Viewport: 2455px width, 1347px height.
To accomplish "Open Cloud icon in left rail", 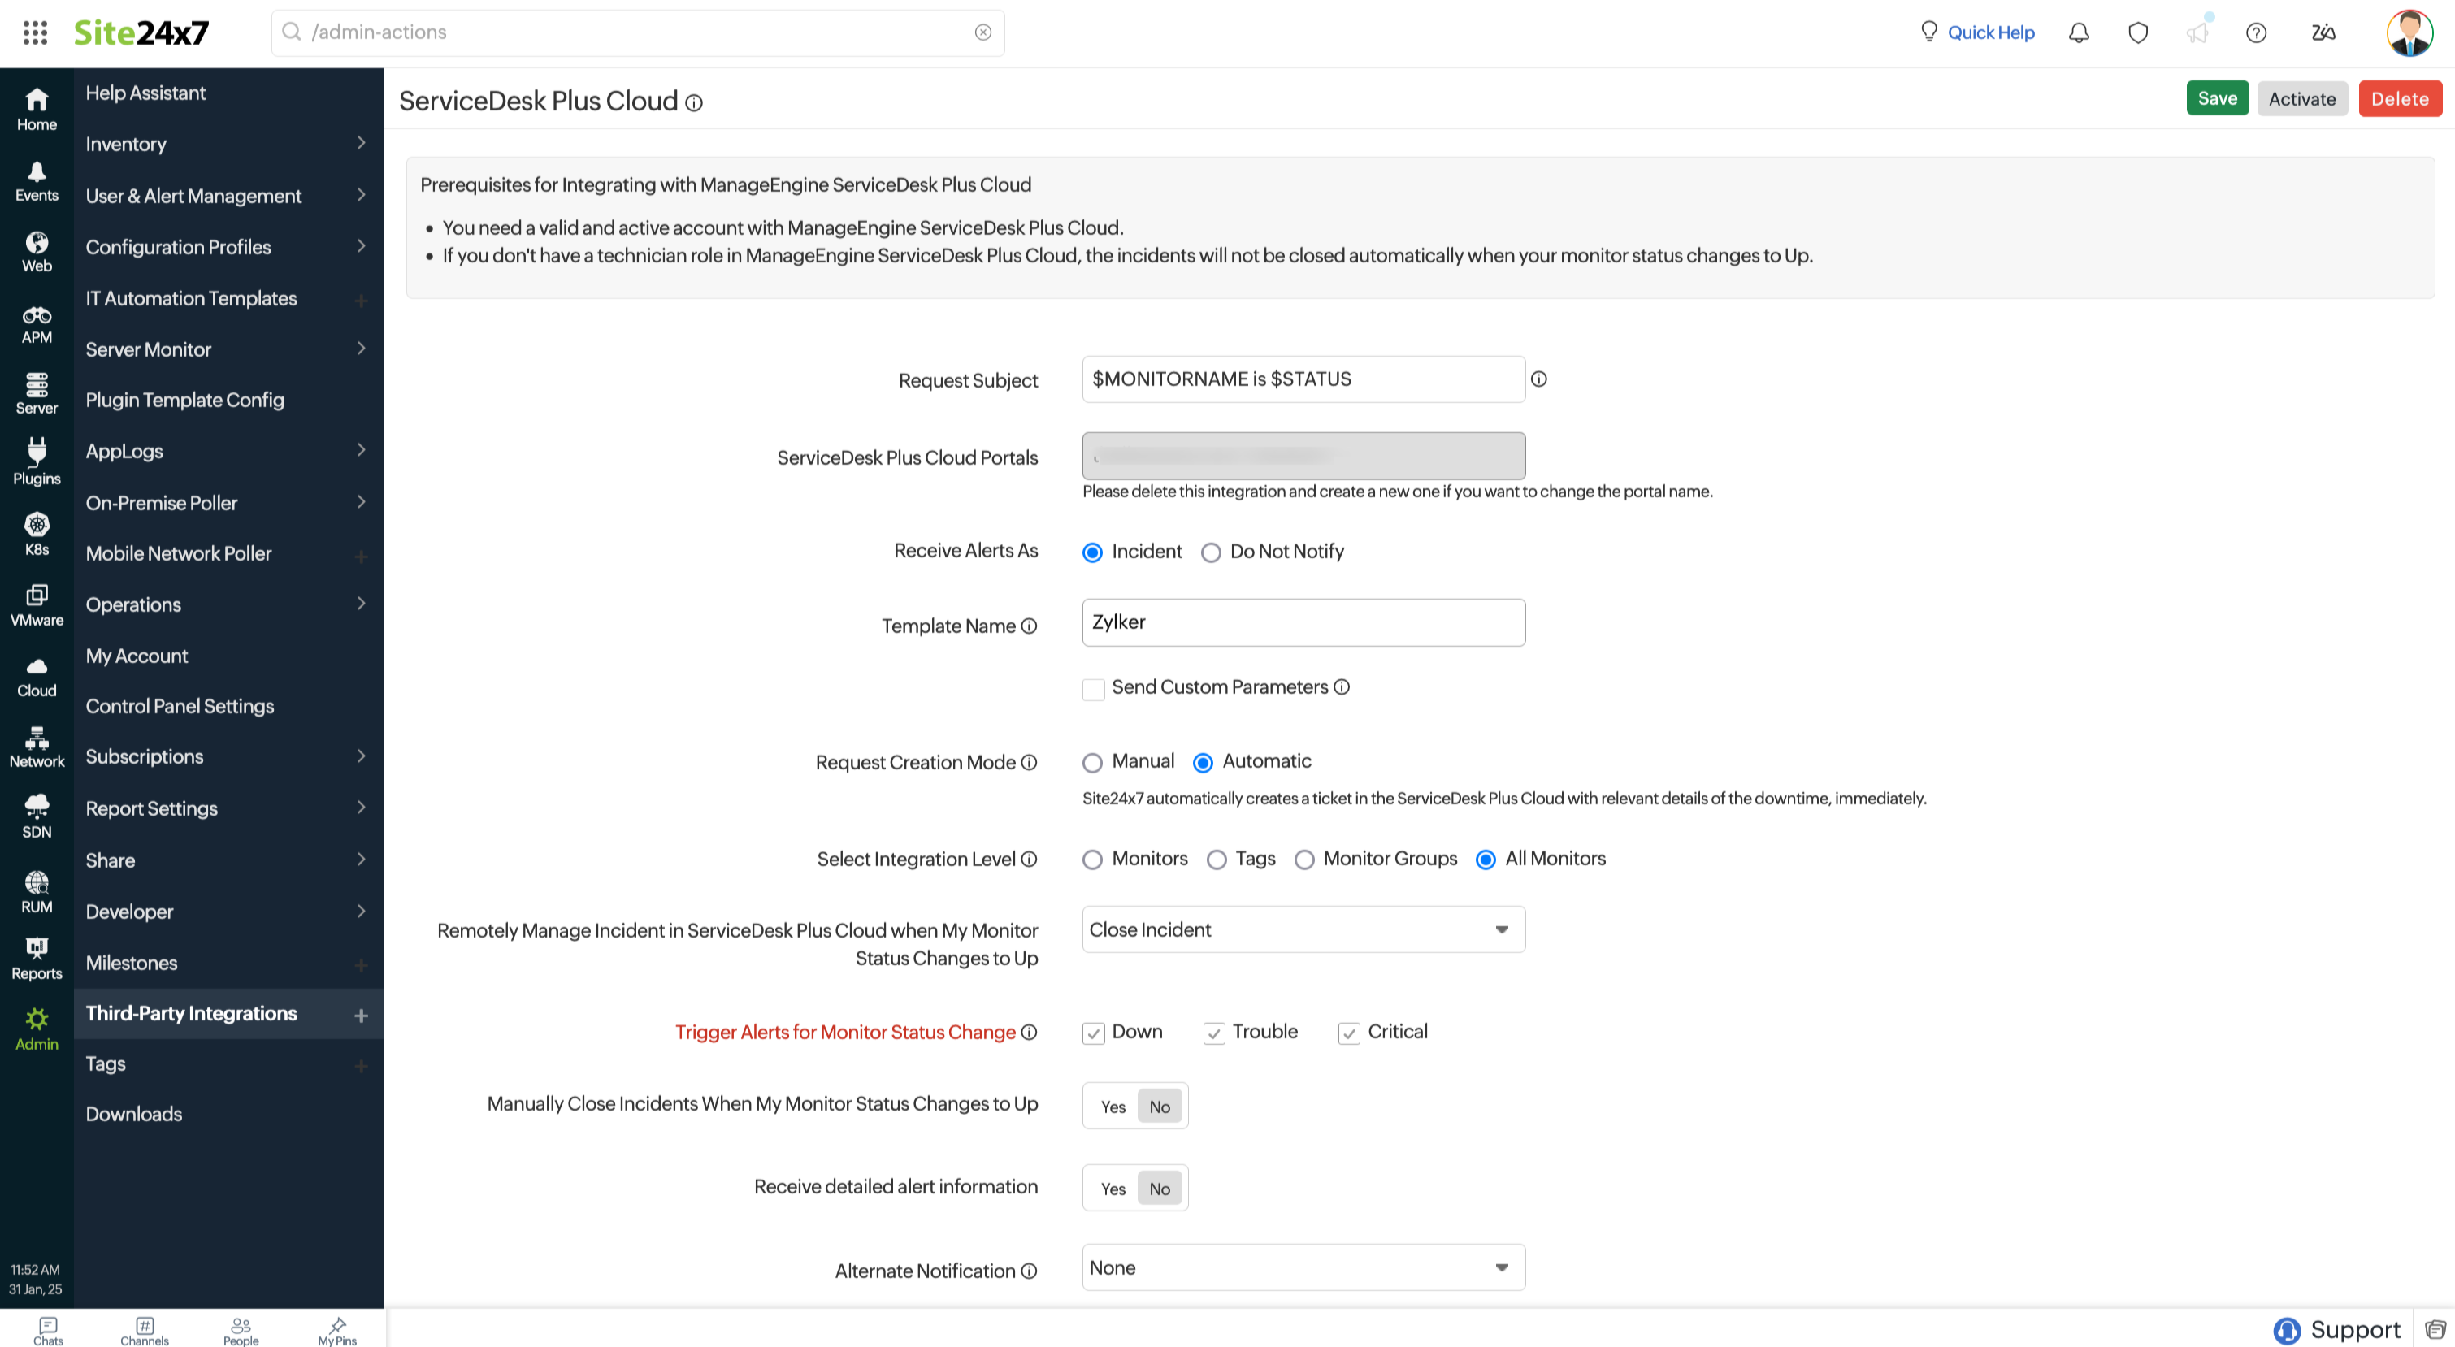I will 37,677.
